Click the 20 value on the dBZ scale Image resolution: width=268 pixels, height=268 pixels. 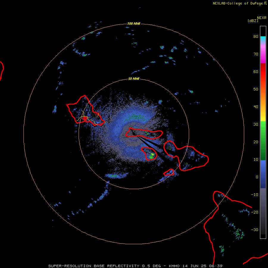[256, 142]
